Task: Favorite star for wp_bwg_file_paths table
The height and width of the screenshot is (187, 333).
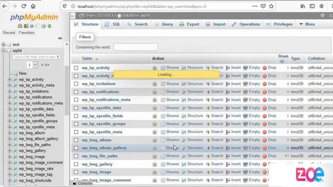Action: [155, 156]
